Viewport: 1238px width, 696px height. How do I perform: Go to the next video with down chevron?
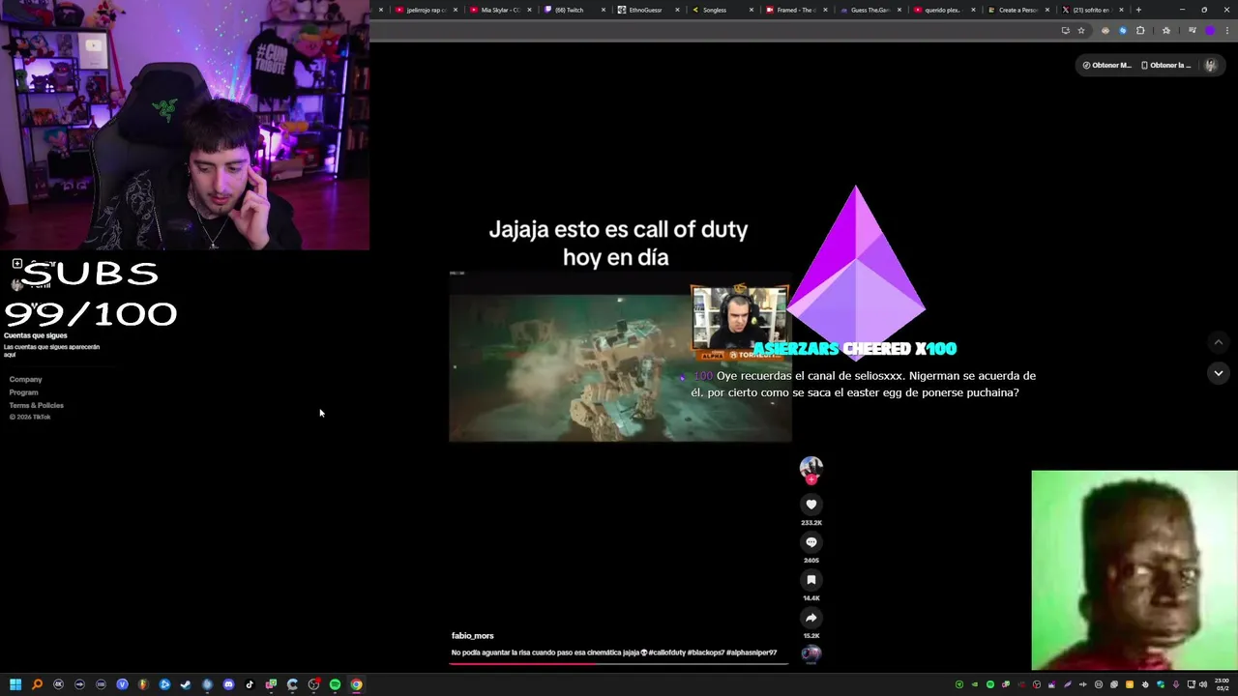pos(1219,373)
